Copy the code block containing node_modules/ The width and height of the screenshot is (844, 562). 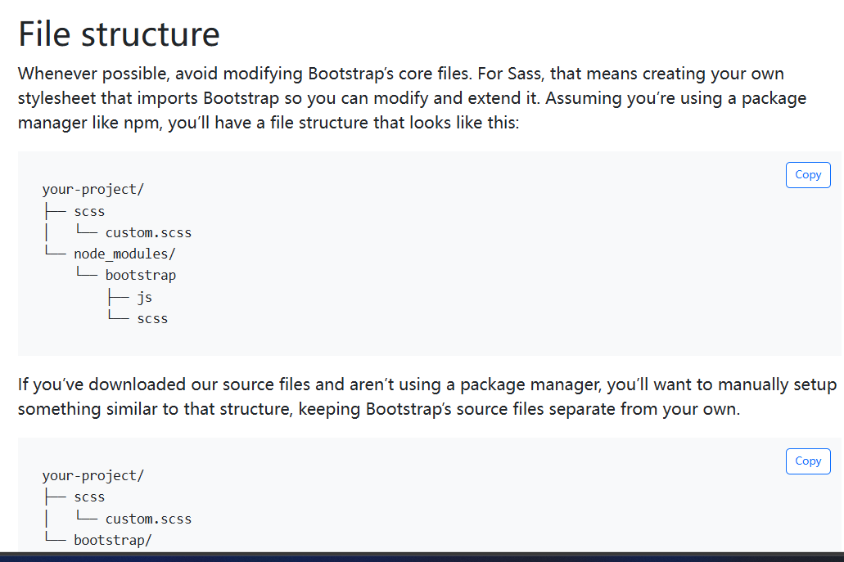pos(807,175)
